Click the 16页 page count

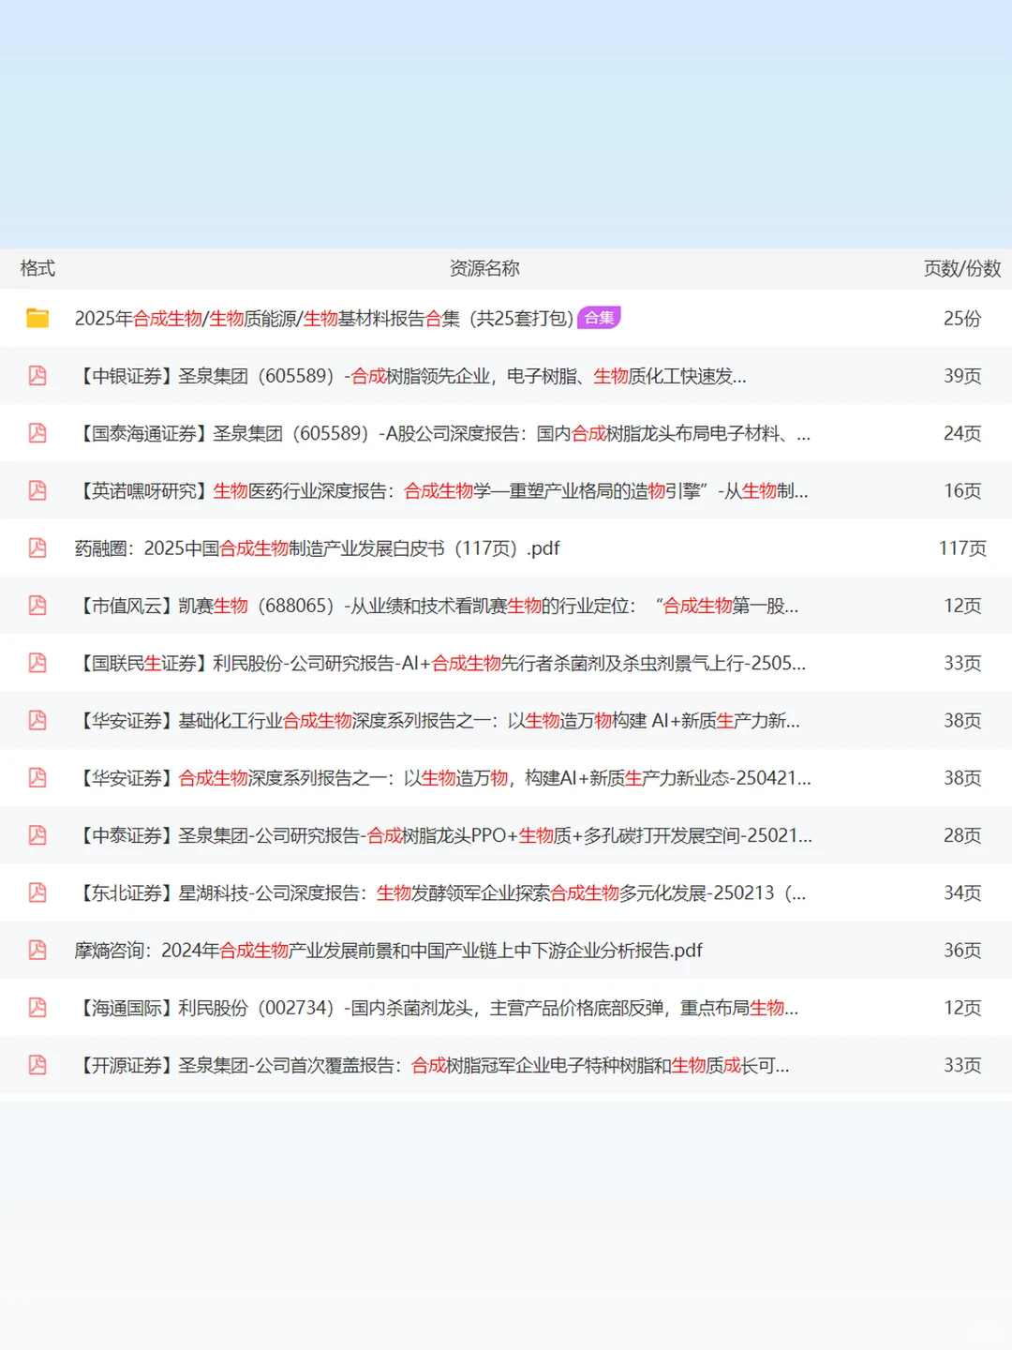point(962,490)
